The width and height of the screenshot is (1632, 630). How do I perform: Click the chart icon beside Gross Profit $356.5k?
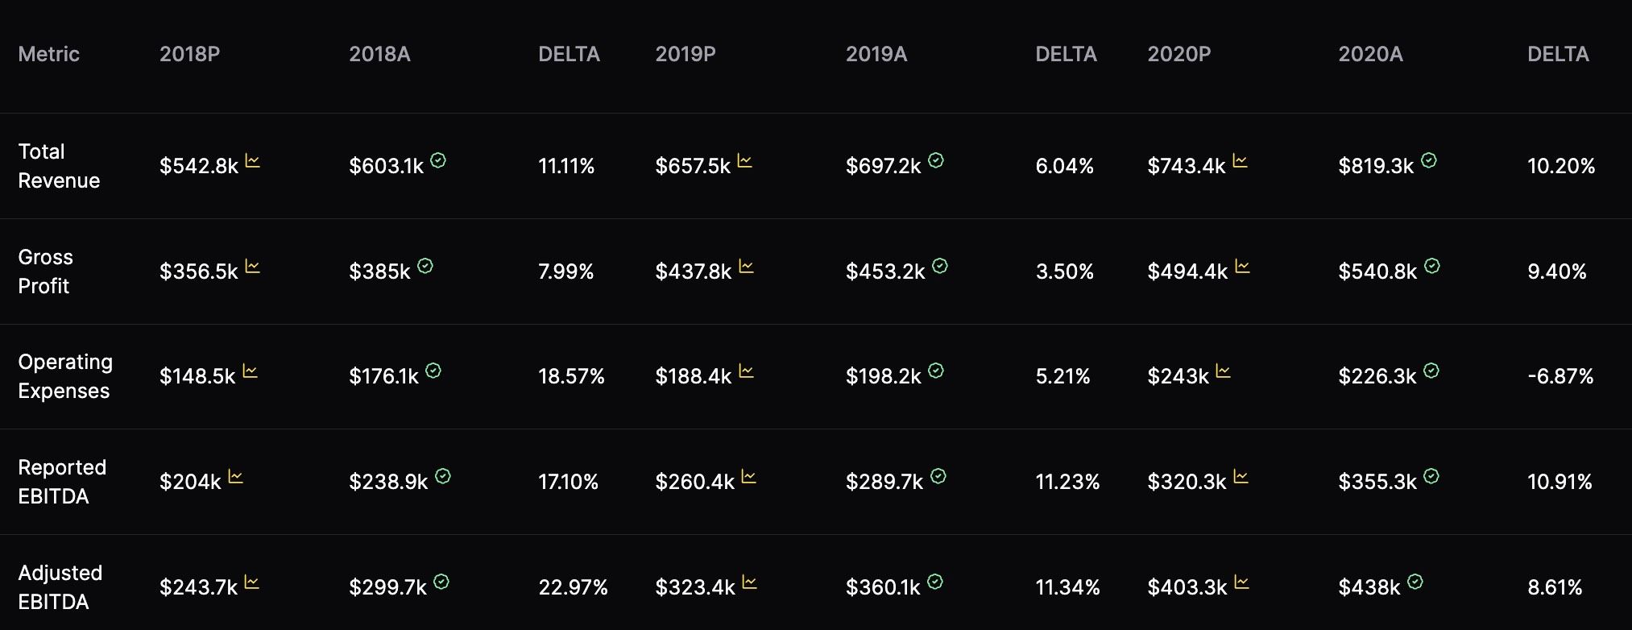point(253,267)
